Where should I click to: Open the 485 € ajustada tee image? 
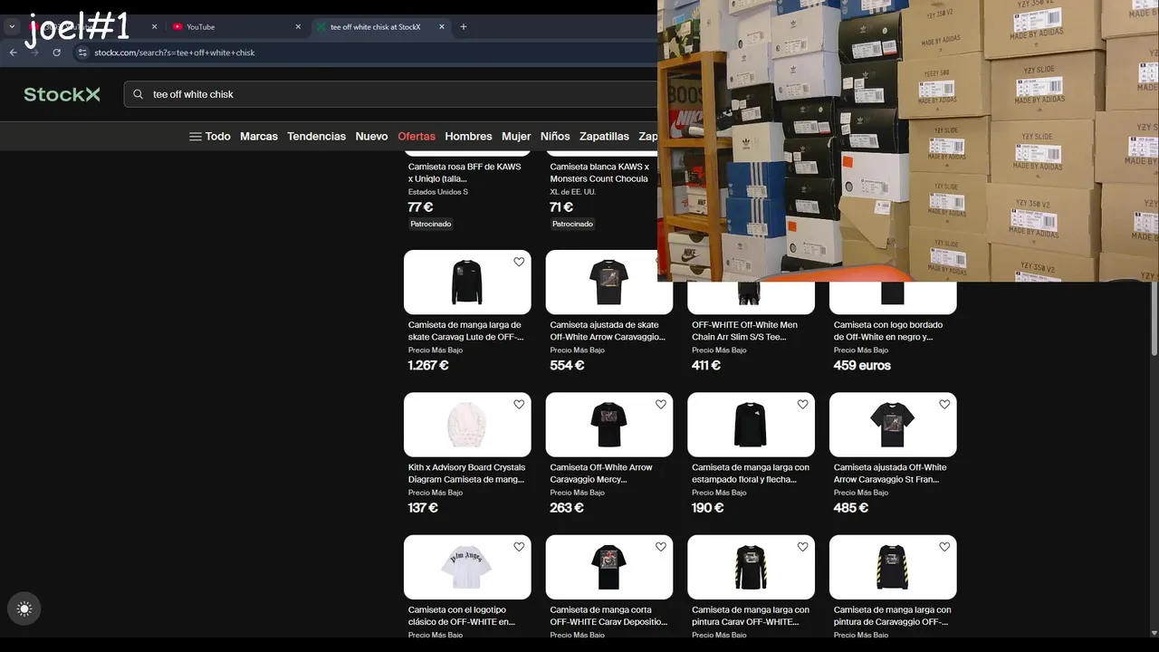point(893,425)
